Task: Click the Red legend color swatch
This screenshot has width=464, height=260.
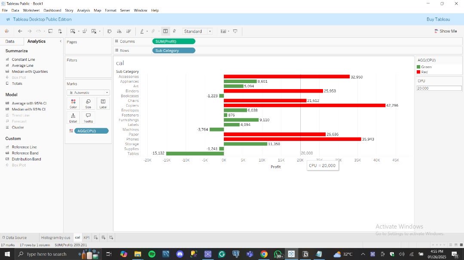Action: coord(418,72)
